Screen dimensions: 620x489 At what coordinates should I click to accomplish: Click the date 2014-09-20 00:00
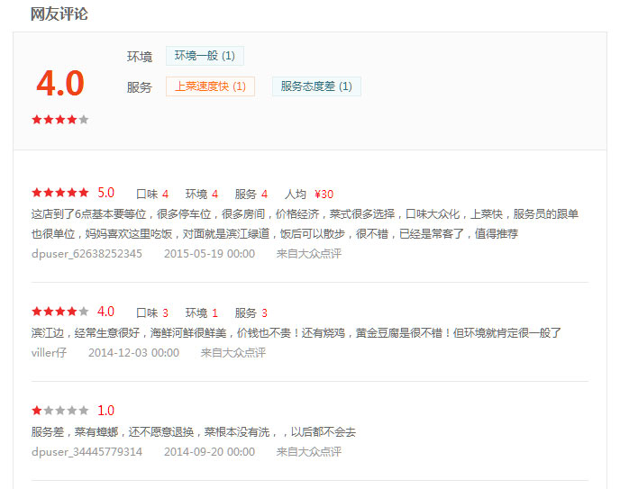coord(210,452)
